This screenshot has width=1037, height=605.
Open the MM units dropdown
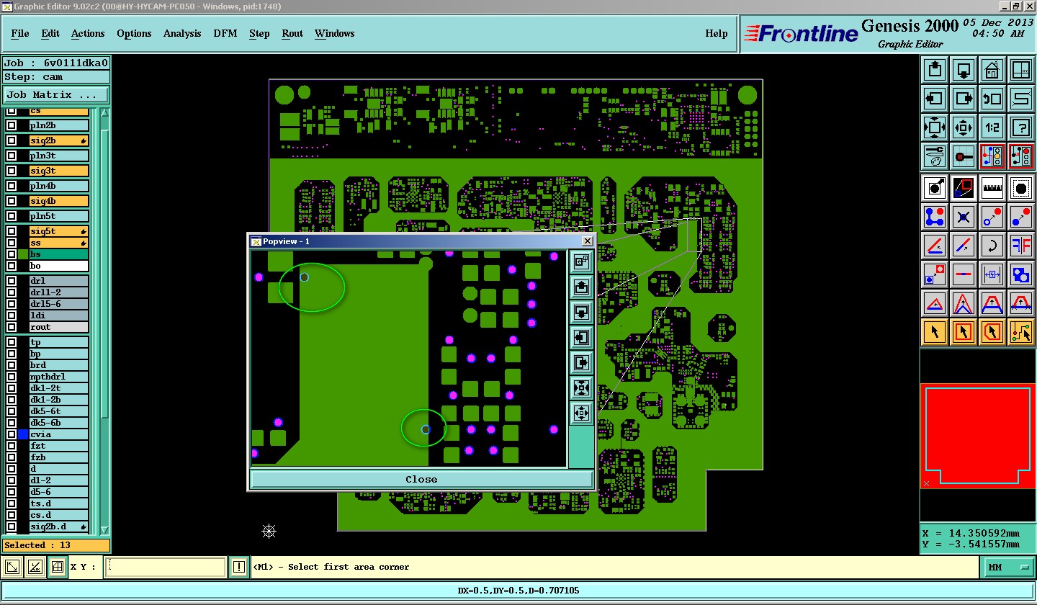pos(1008,568)
